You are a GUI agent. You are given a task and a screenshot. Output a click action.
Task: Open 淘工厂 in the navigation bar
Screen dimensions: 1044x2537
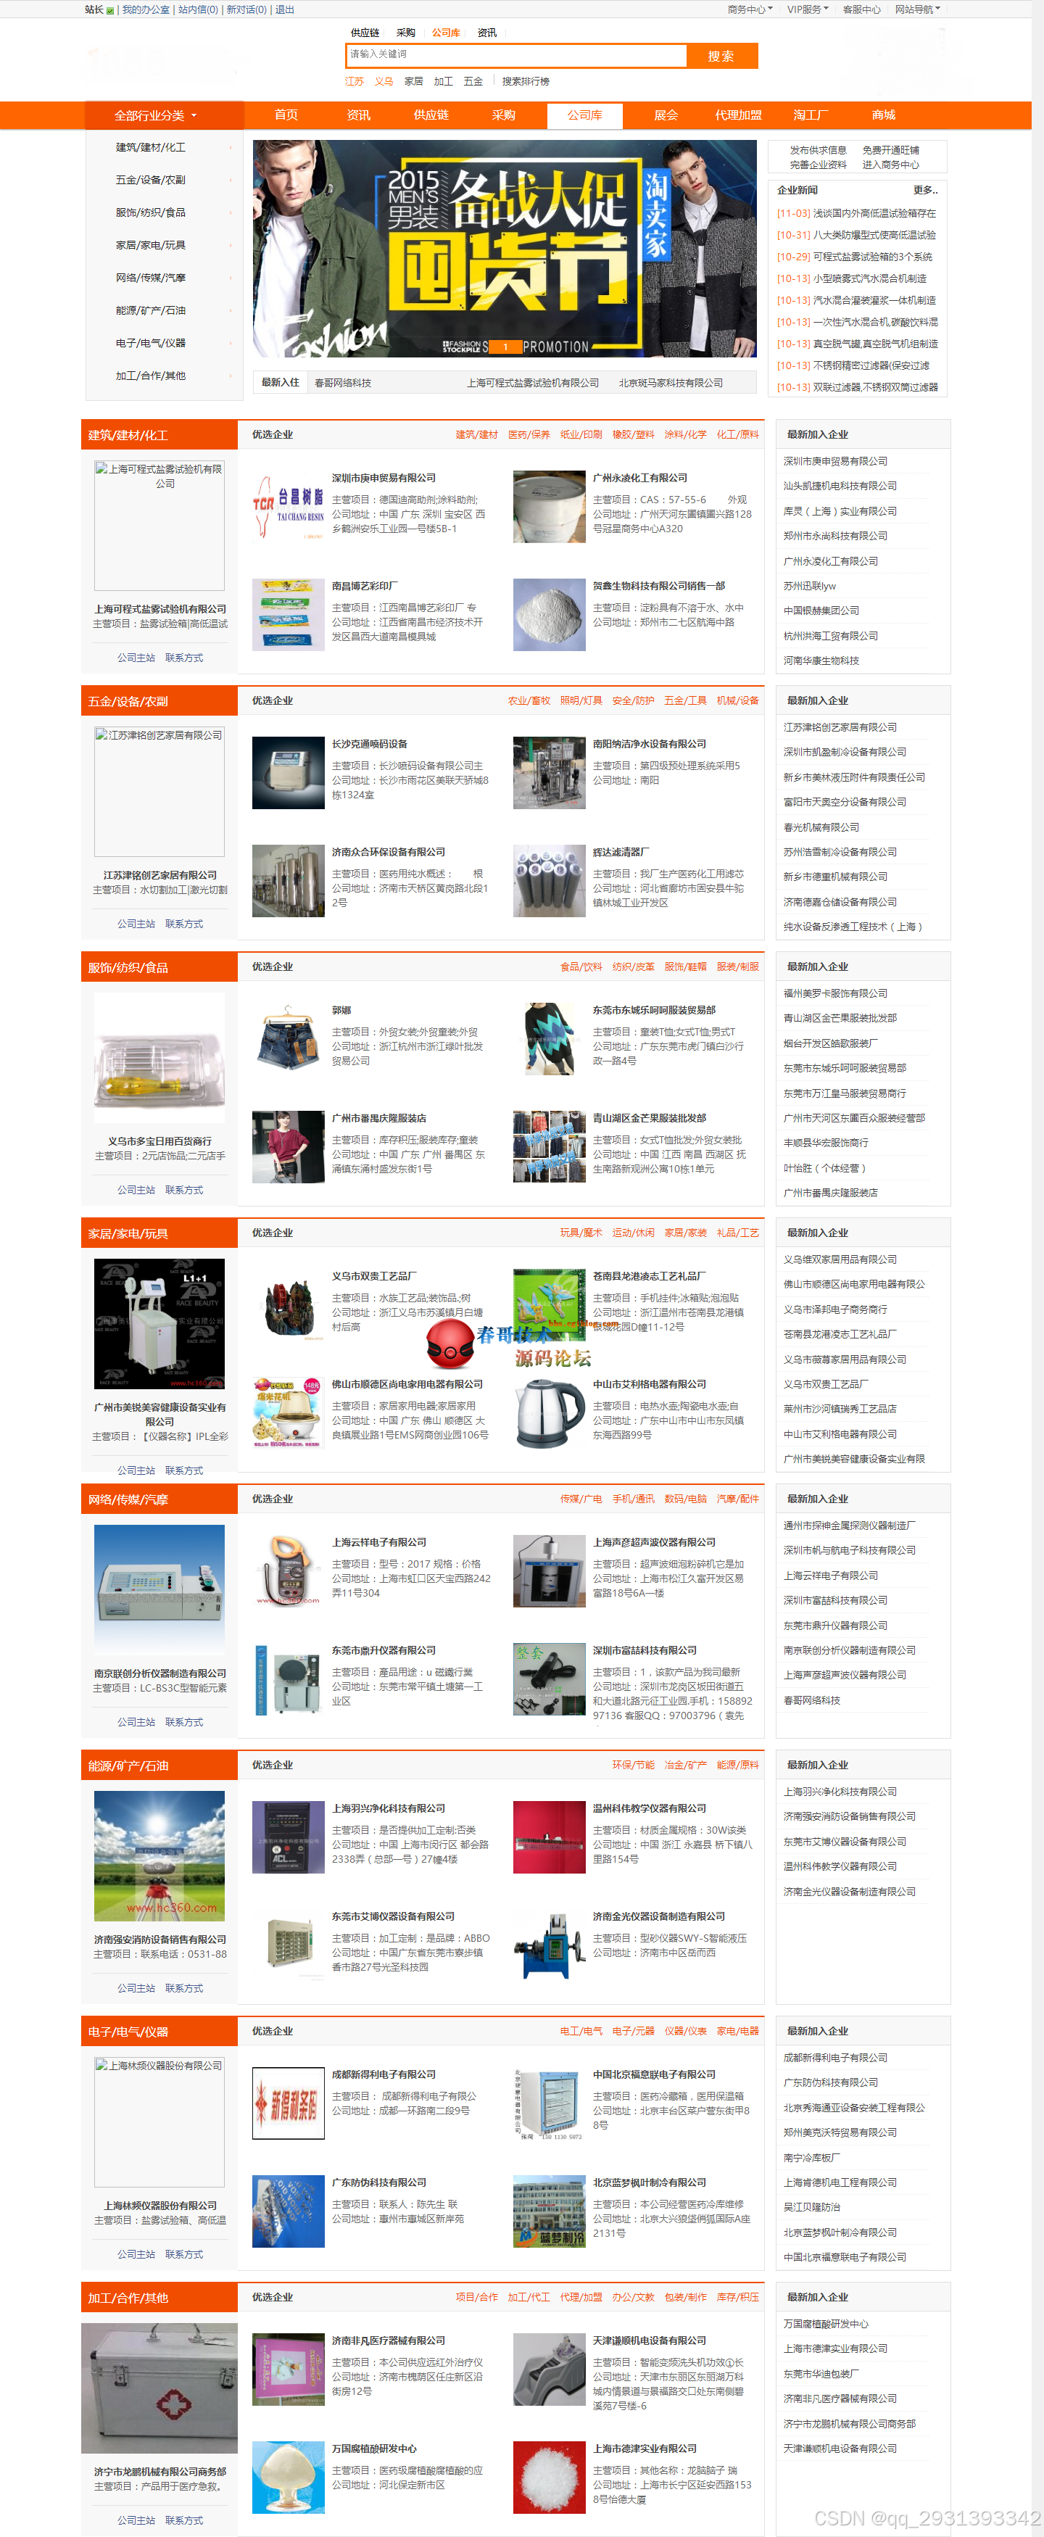pyautogui.click(x=811, y=115)
